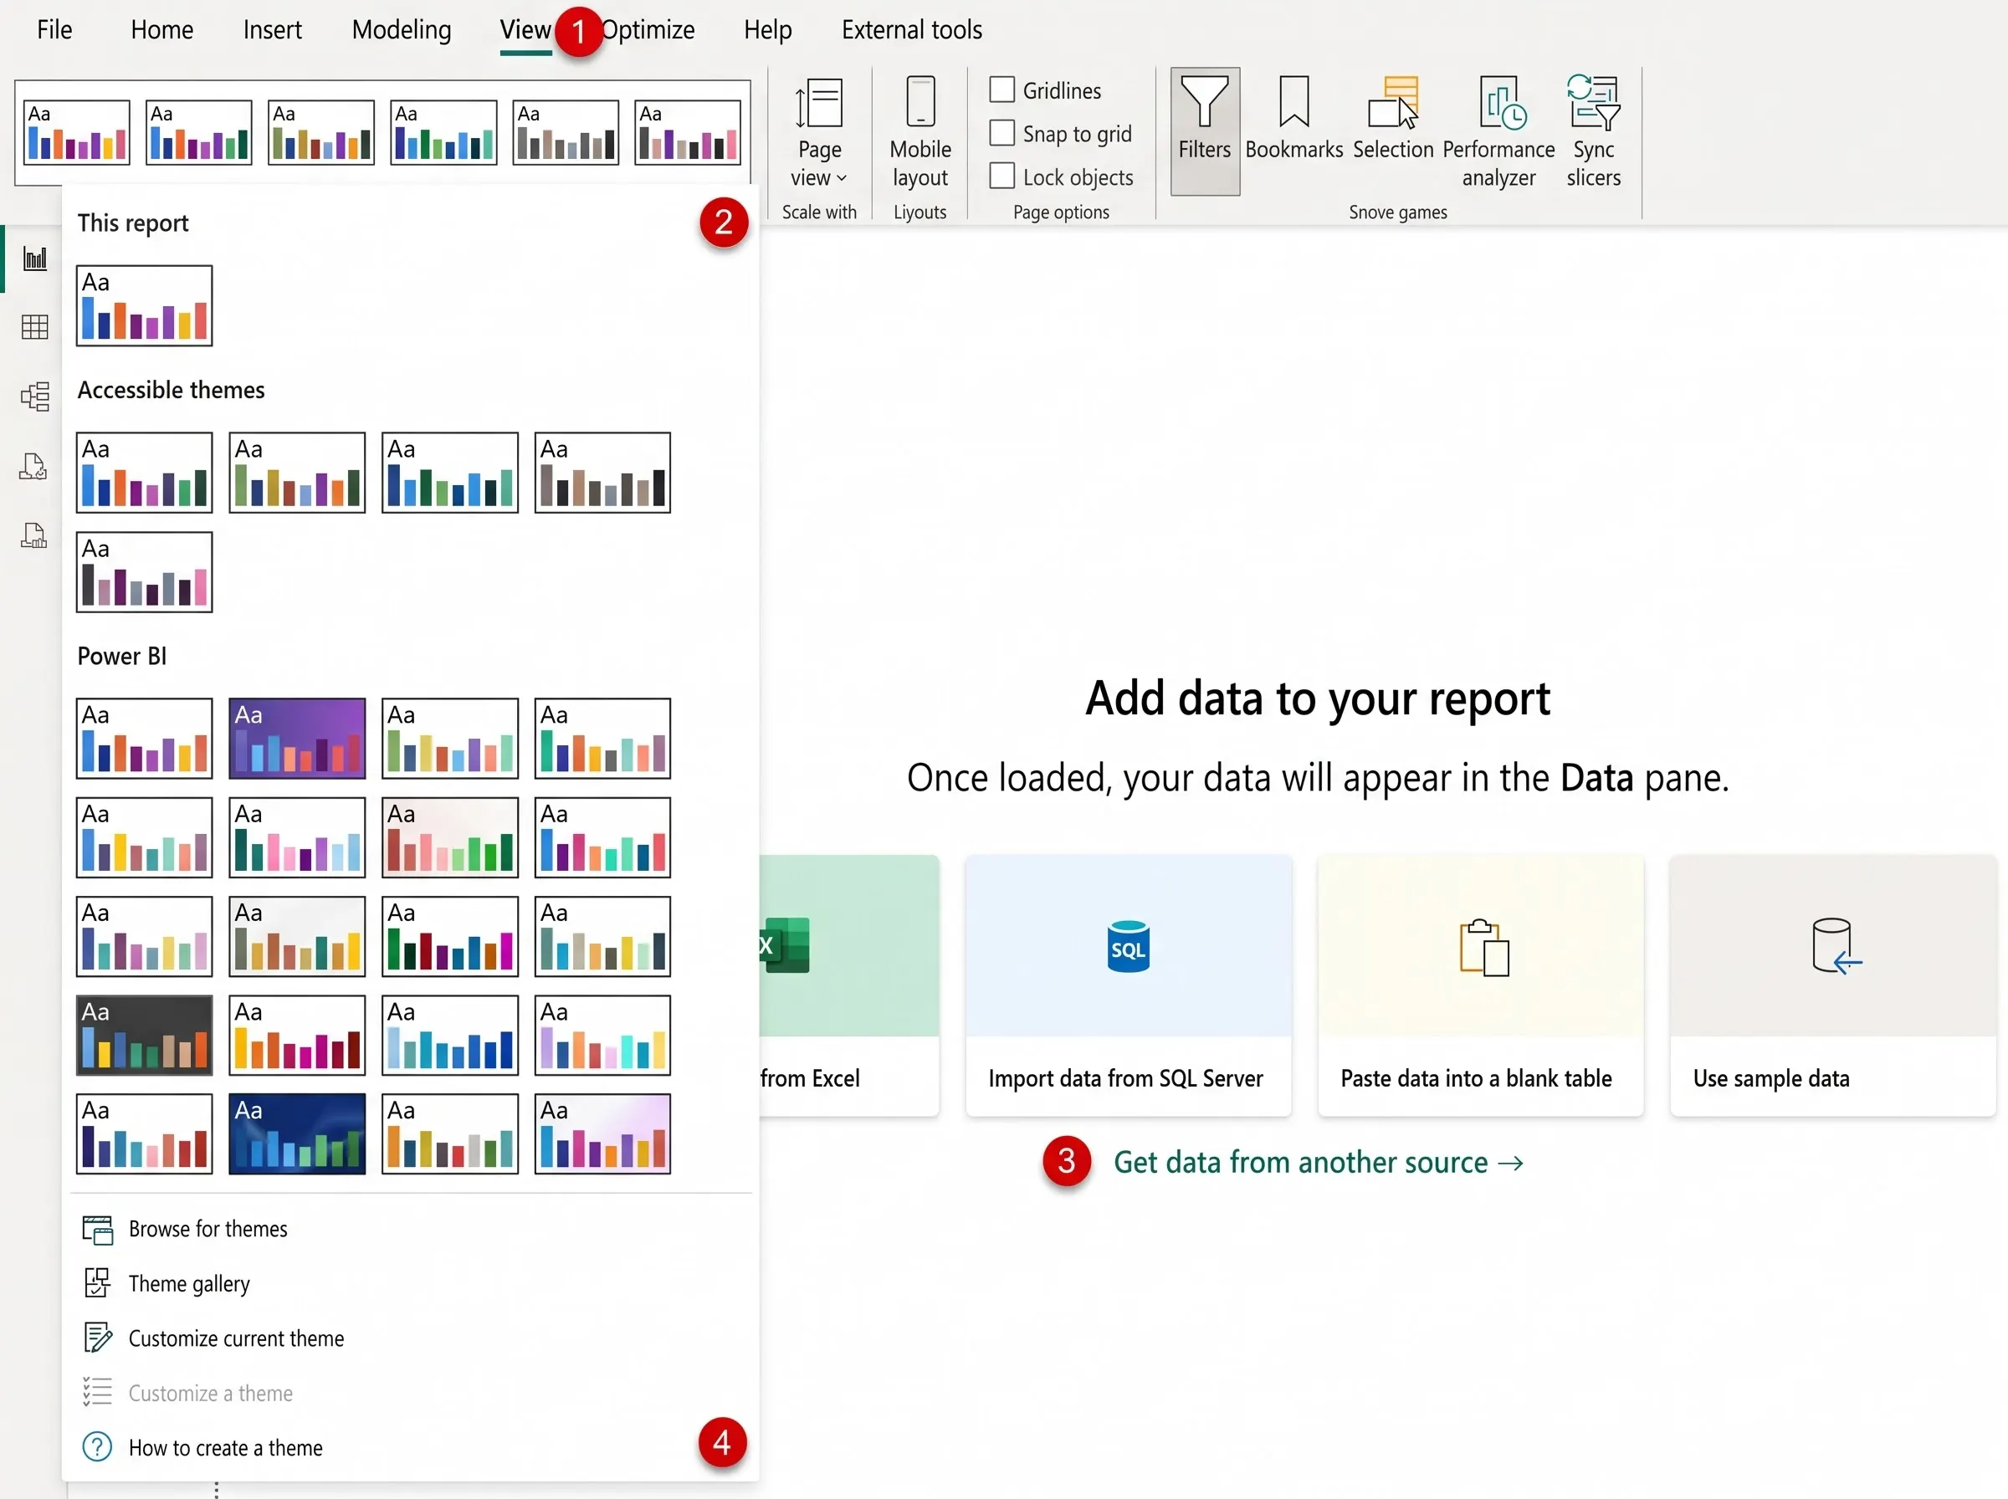
Task: Click Get data from another source link
Action: [1319, 1163]
